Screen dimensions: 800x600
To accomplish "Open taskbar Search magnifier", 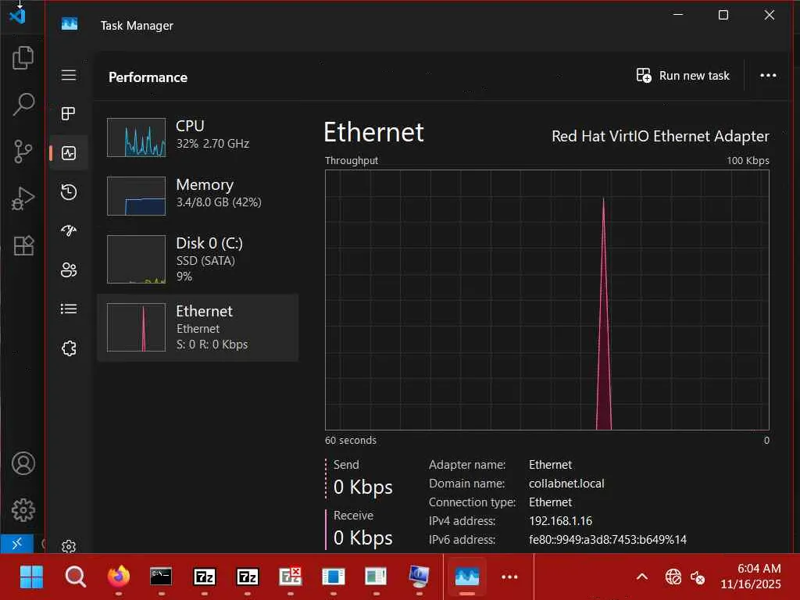I will coord(76,577).
